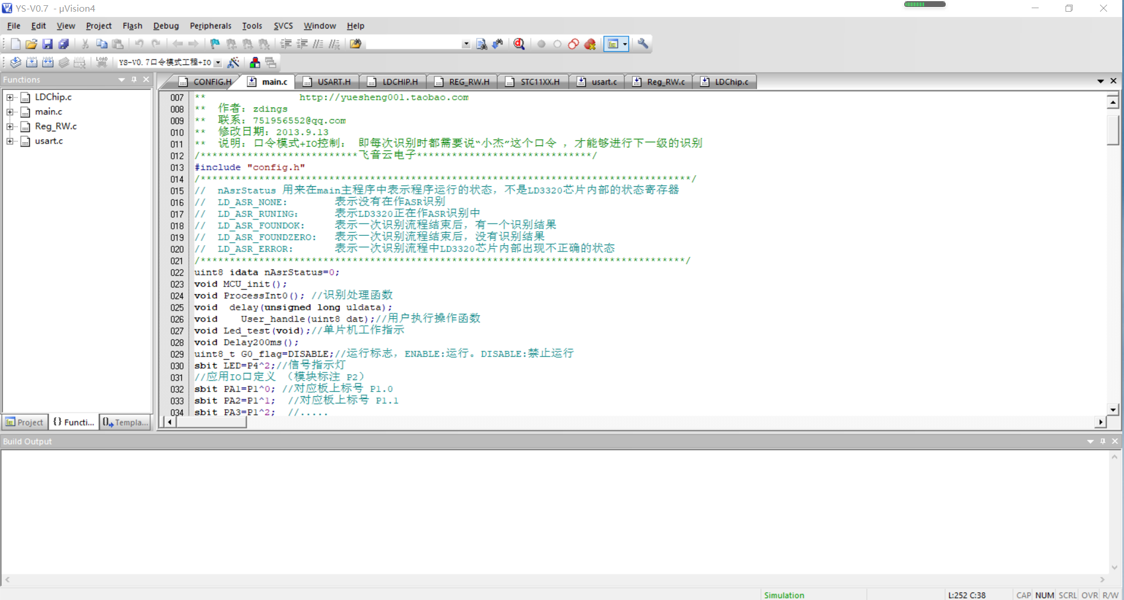Image resolution: width=1124 pixels, height=600 pixels.
Task: Click the find text input field
Action: coord(414,44)
